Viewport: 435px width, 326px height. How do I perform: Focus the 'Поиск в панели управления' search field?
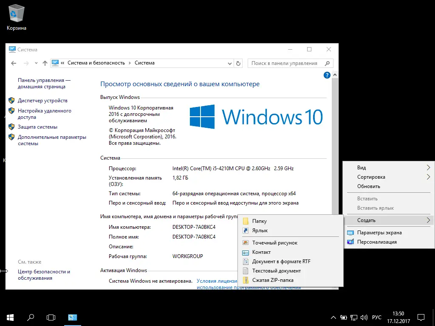pos(291,63)
